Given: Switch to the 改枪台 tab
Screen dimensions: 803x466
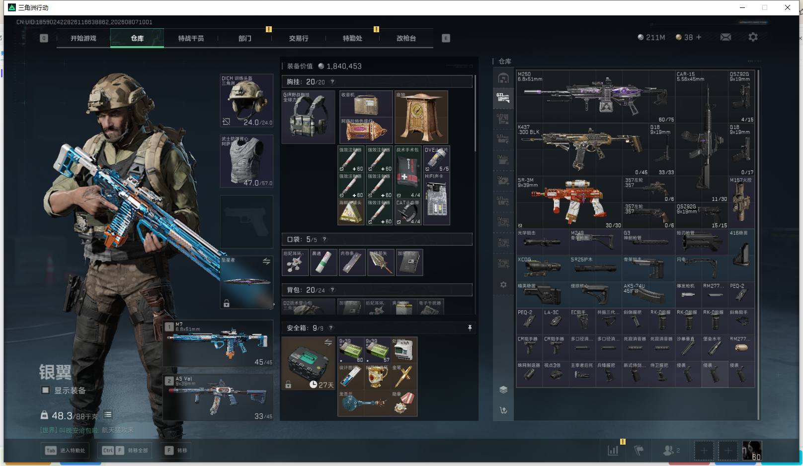Looking at the screenshot, I should point(406,38).
